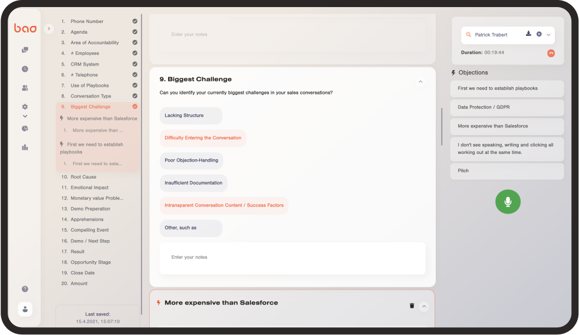
Task: Go to step 10 Root Cause
Action: point(83,177)
